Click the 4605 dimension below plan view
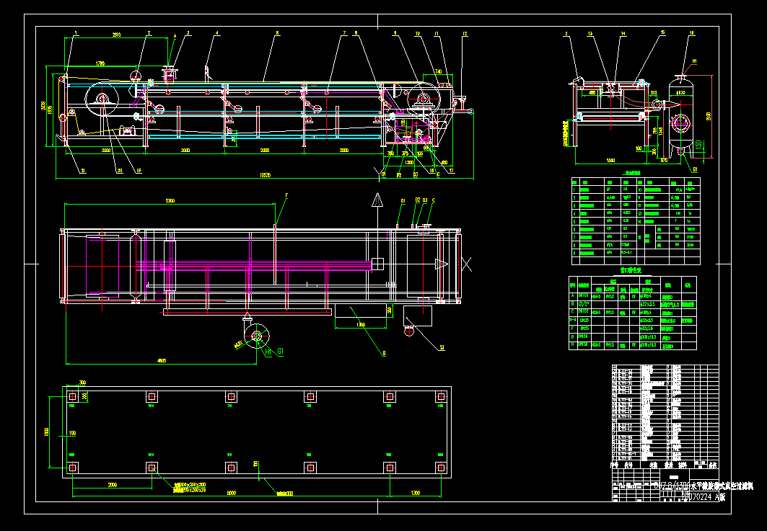 click(x=162, y=361)
